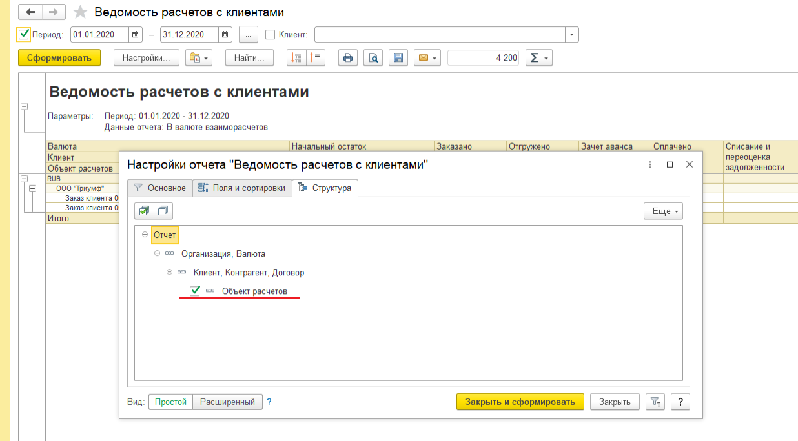Select the Расширенный view mode
The image size is (798, 441).
pyautogui.click(x=227, y=402)
